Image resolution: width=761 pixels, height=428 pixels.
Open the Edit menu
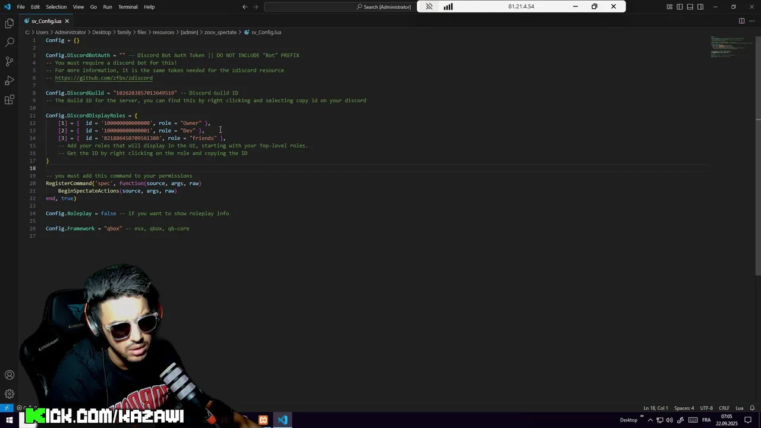coord(35,7)
